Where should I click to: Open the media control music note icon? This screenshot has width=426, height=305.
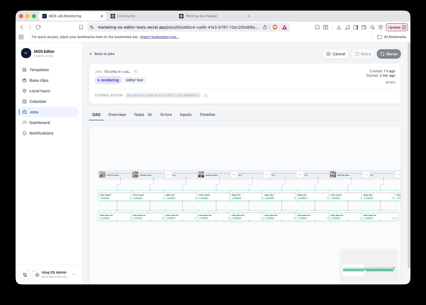[347, 27]
